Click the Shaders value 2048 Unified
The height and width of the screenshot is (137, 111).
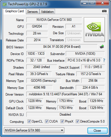coord(42,67)
